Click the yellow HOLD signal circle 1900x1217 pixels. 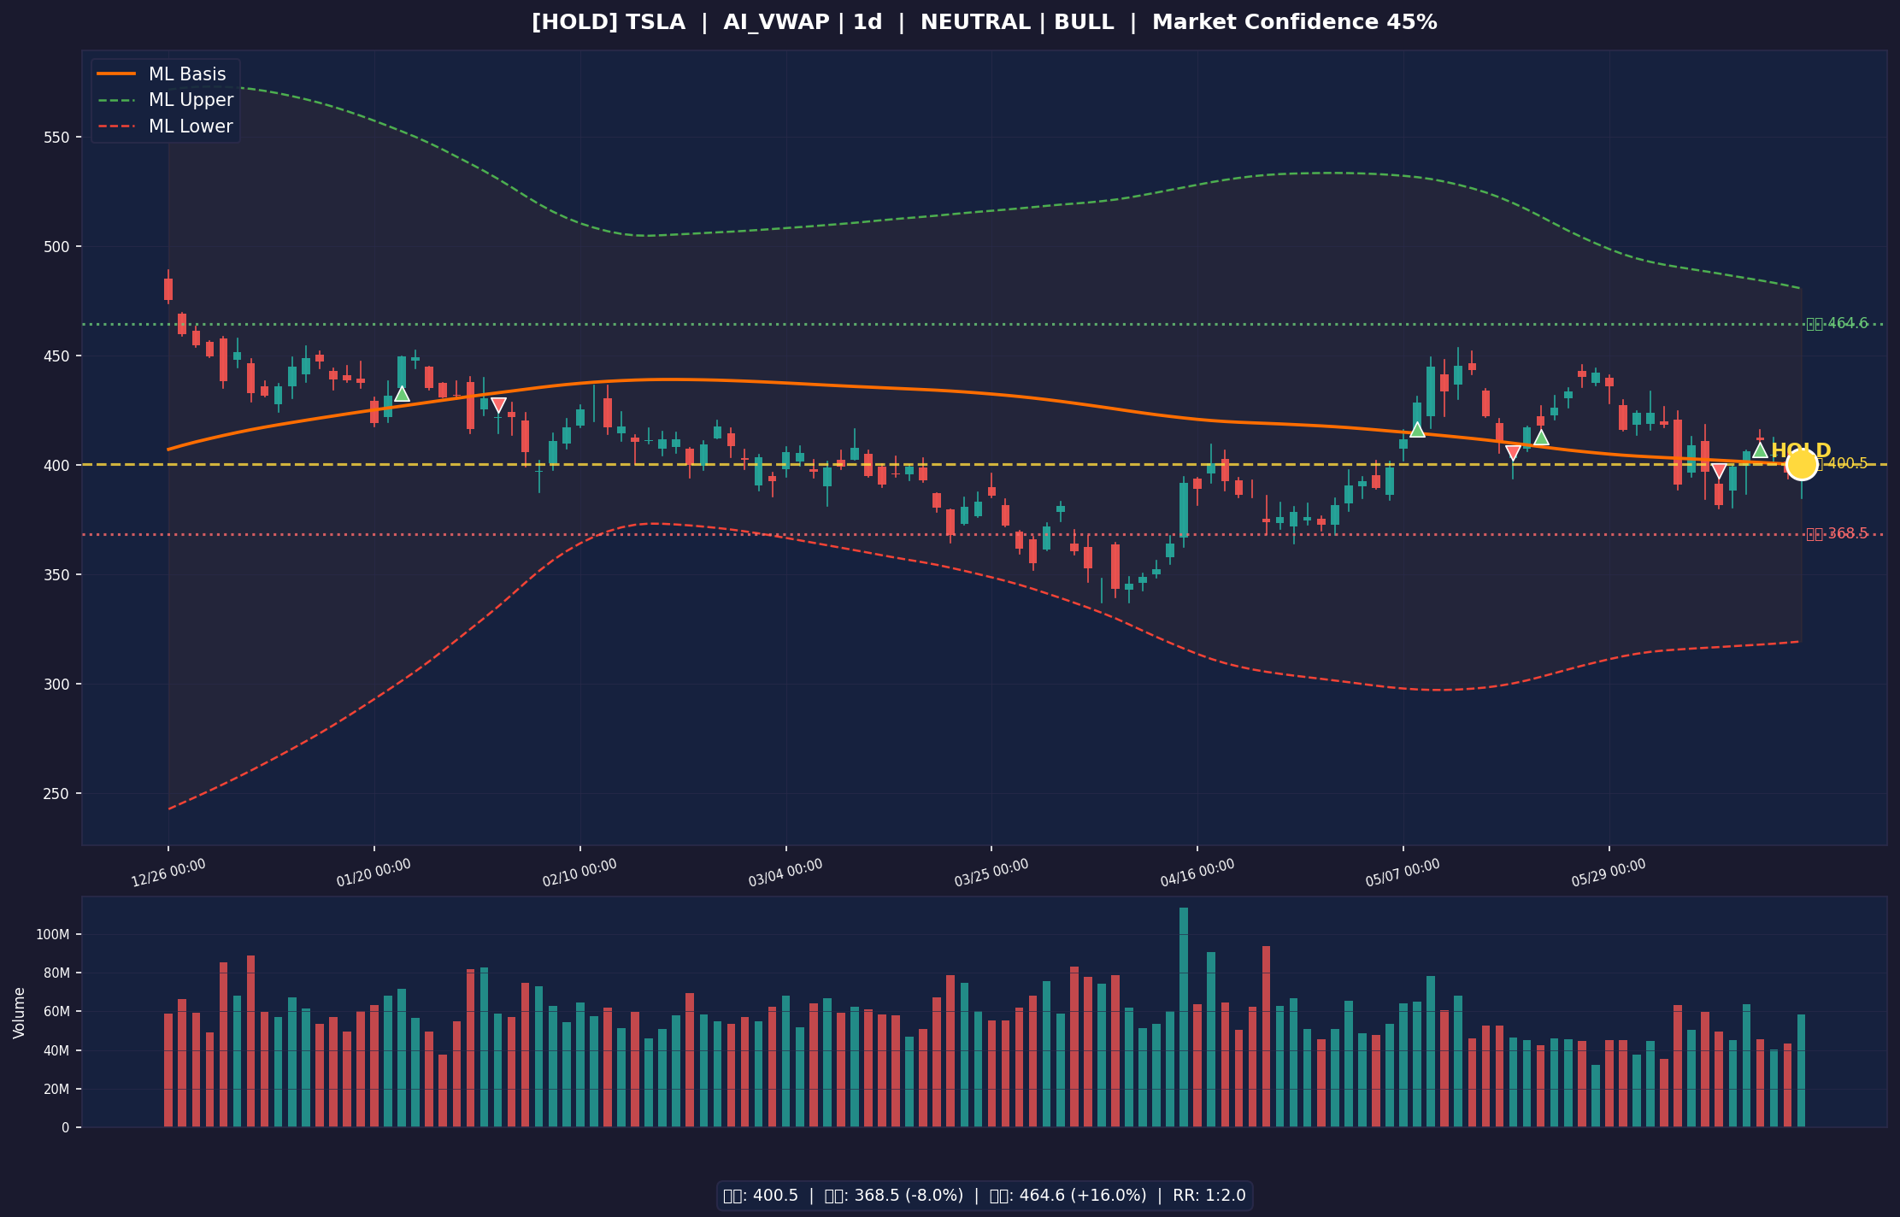1801,464
